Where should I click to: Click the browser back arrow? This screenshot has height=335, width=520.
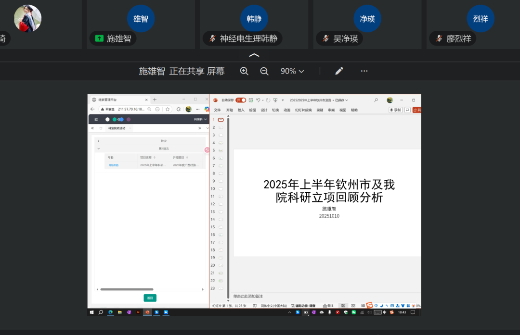pos(93,109)
